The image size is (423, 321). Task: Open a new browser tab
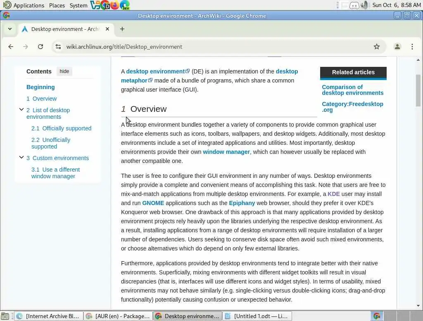pos(122,29)
